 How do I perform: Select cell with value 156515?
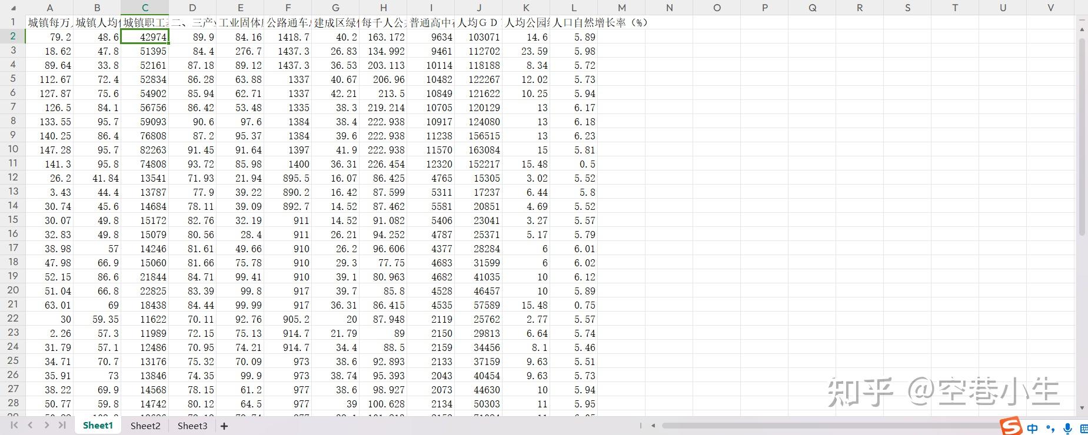tap(478, 136)
